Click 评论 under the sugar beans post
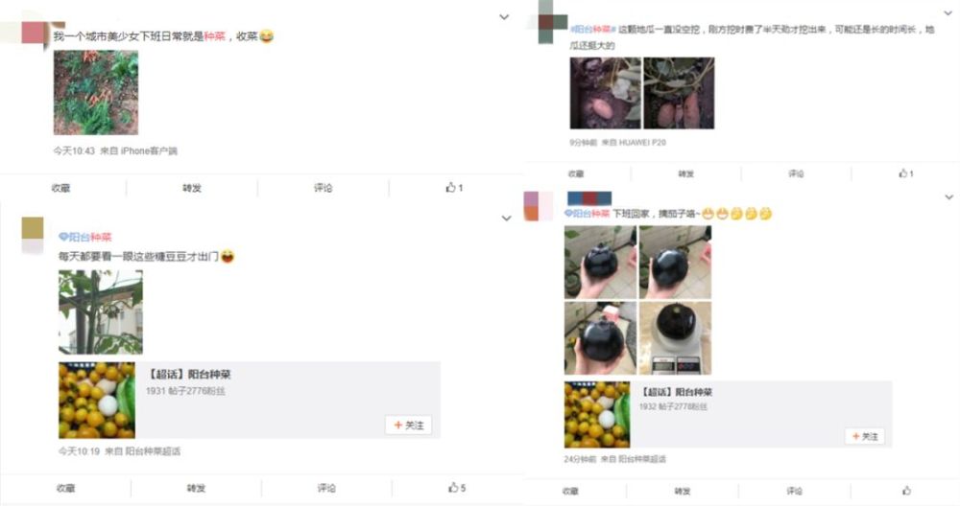This screenshot has height=506, width=960. tap(326, 488)
